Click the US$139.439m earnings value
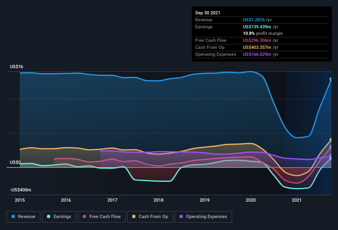 click(x=257, y=27)
